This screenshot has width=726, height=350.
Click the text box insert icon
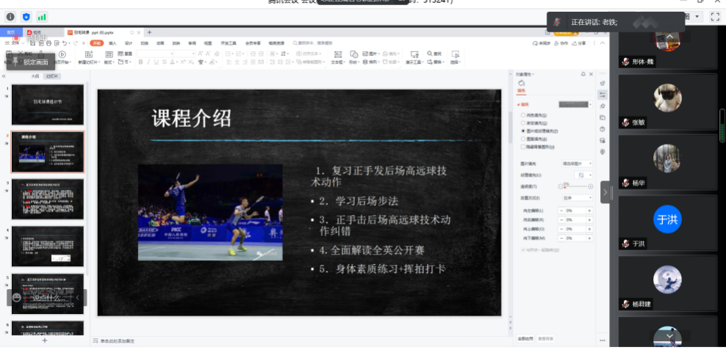[x=337, y=55]
